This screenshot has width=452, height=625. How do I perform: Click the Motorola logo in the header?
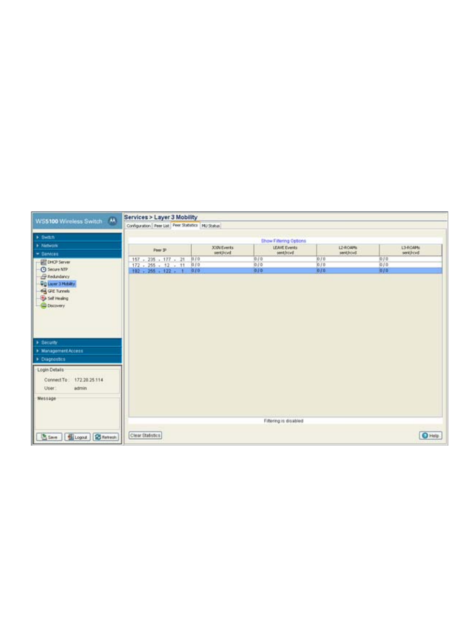tap(112, 221)
